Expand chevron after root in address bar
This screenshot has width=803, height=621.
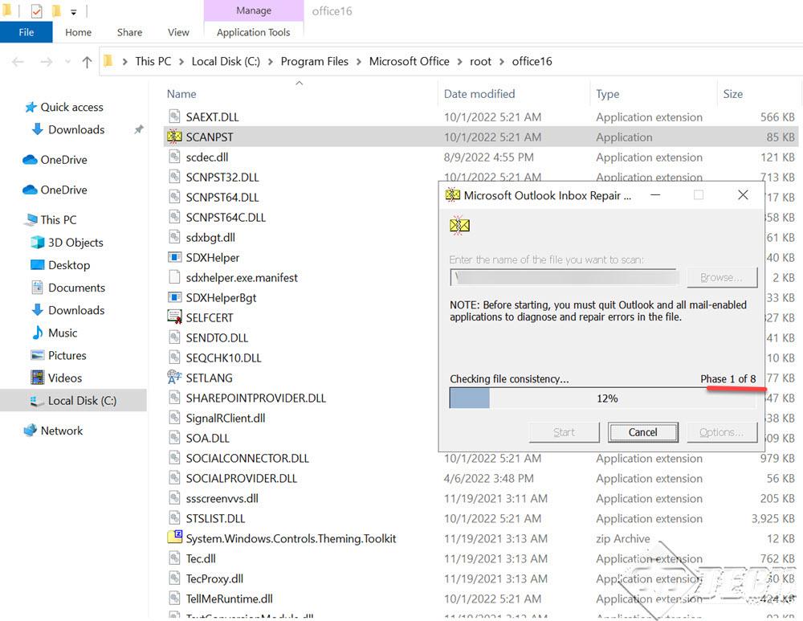[x=501, y=62]
